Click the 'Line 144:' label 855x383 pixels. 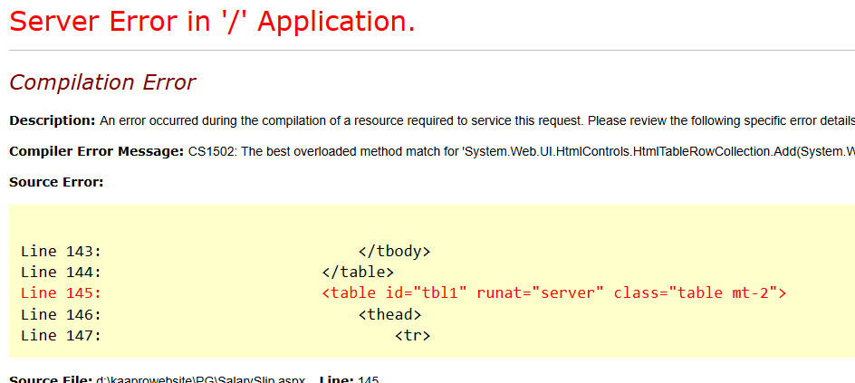[61, 273]
